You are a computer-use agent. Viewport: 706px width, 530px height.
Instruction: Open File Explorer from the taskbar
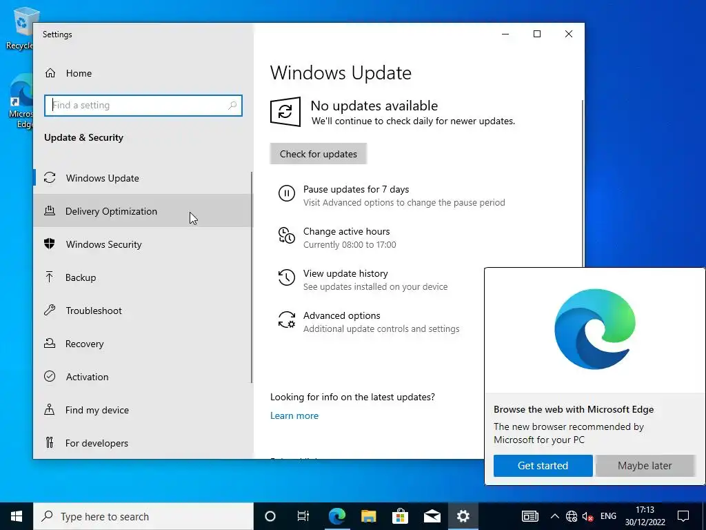pos(368,516)
